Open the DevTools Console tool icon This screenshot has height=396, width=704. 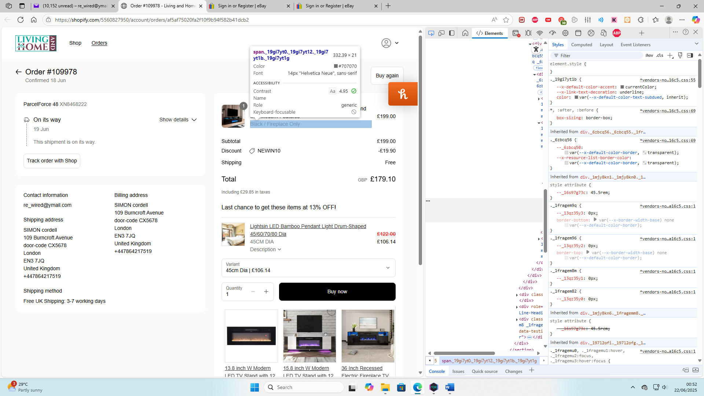tap(516, 33)
